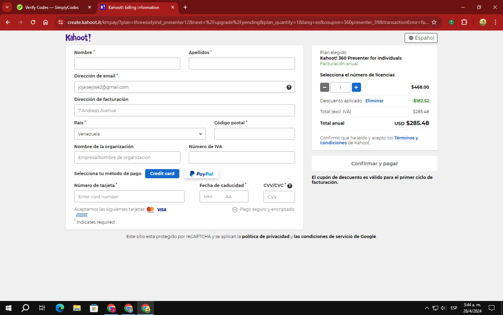Open the Chrome profile avatar
The image size is (503, 315).
click(483, 22)
